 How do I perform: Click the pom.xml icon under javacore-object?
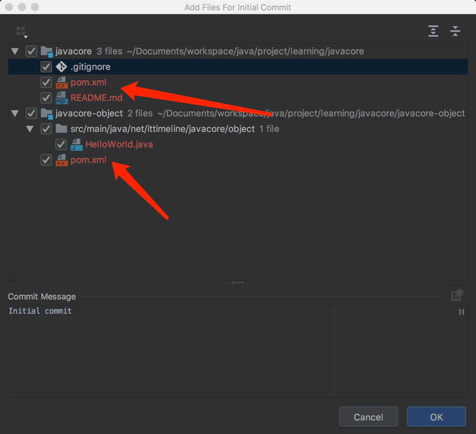(x=61, y=160)
